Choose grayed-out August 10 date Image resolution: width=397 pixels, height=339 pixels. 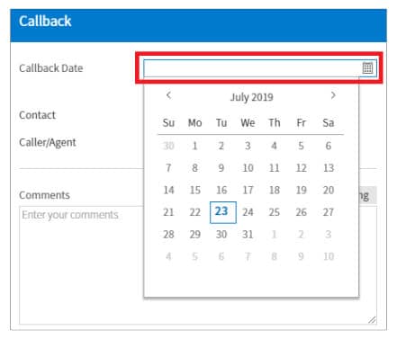(x=329, y=256)
